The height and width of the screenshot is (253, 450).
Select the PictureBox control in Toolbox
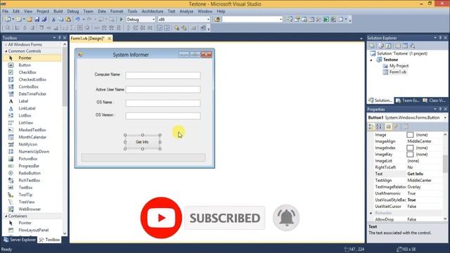[x=28, y=159]
